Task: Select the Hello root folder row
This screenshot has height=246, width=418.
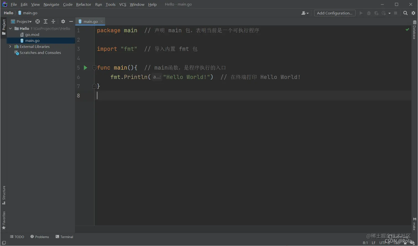Action: pyautogui.click(x=41, y=28)
